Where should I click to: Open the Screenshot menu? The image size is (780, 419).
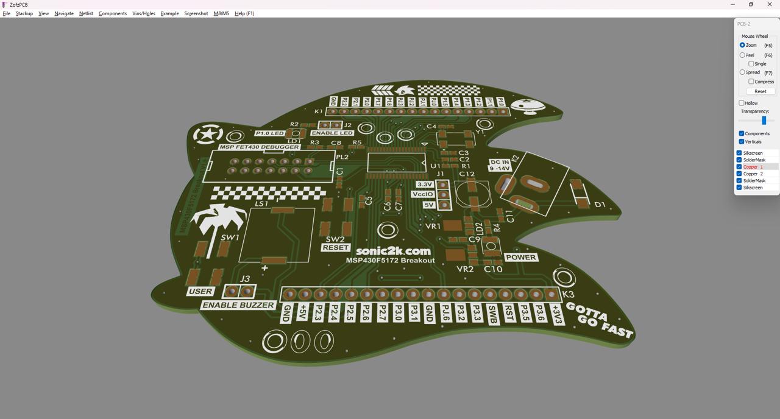(x=196, y=13)
